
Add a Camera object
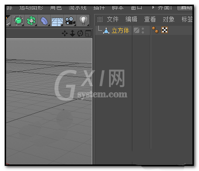[x=70, y=21]
